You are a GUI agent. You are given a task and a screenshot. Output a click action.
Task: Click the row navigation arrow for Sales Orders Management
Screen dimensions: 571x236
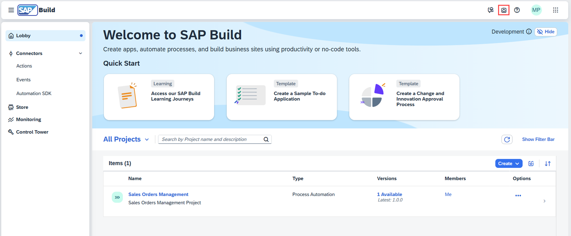[544, 201]
